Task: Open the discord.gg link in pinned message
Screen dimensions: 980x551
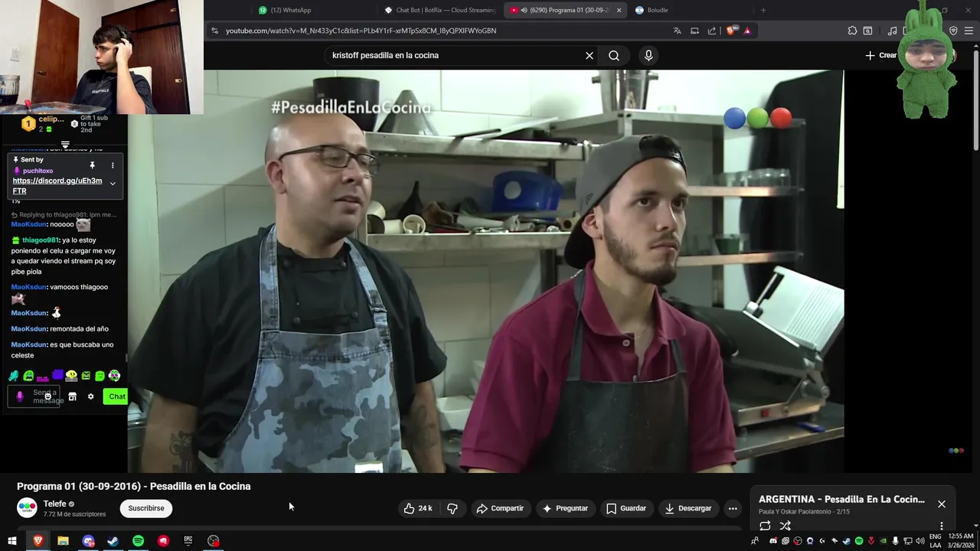Action: pos(57,186)
